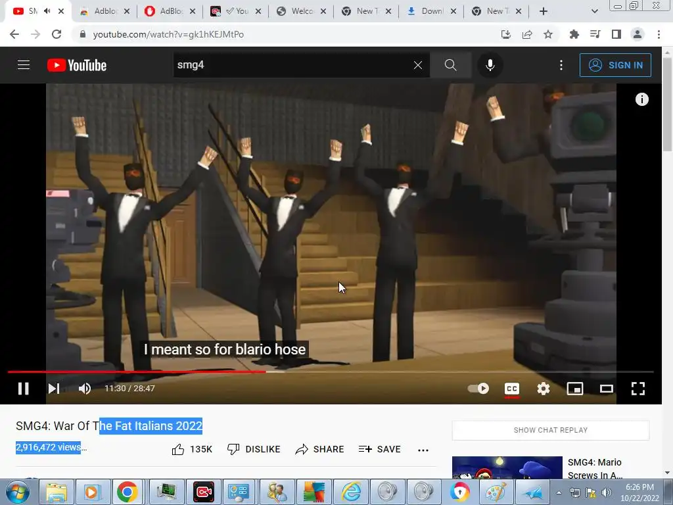Click the 2,916,472 views text
Viewport: 673px width, 505px height.
(48, 447)
